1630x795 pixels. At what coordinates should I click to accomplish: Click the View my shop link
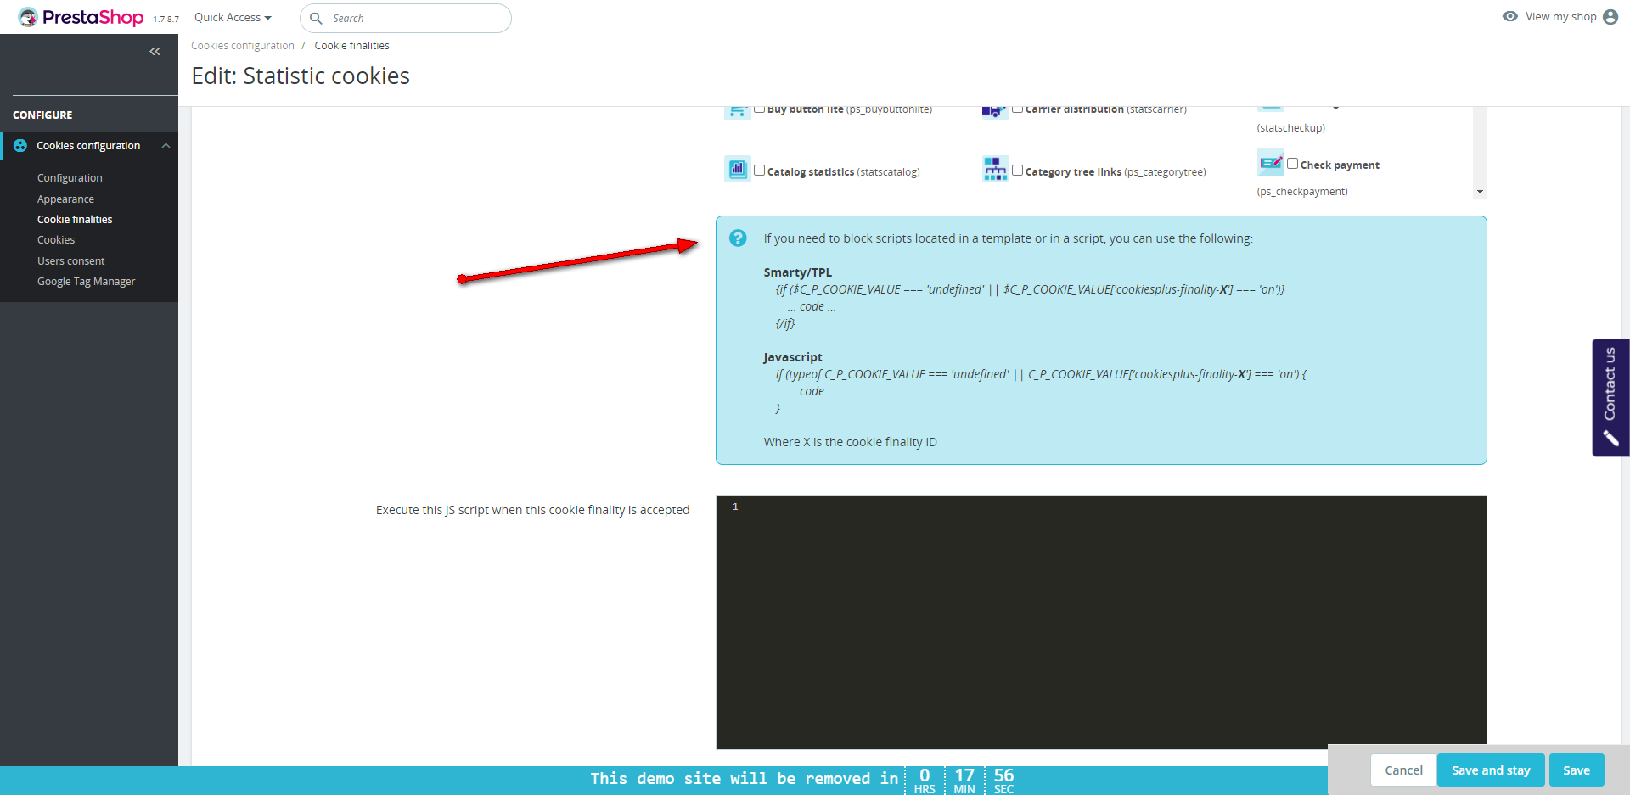click(1560, 17)
